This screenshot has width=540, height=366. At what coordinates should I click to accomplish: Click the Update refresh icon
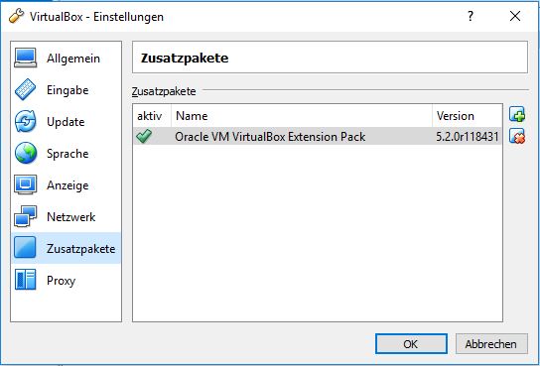pos(25,121)
